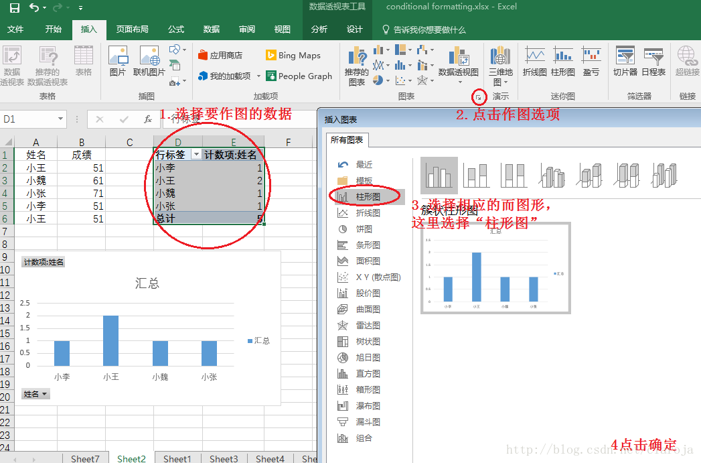
Task: Expand the Name Box dropdown
Action: pos(60,117)
